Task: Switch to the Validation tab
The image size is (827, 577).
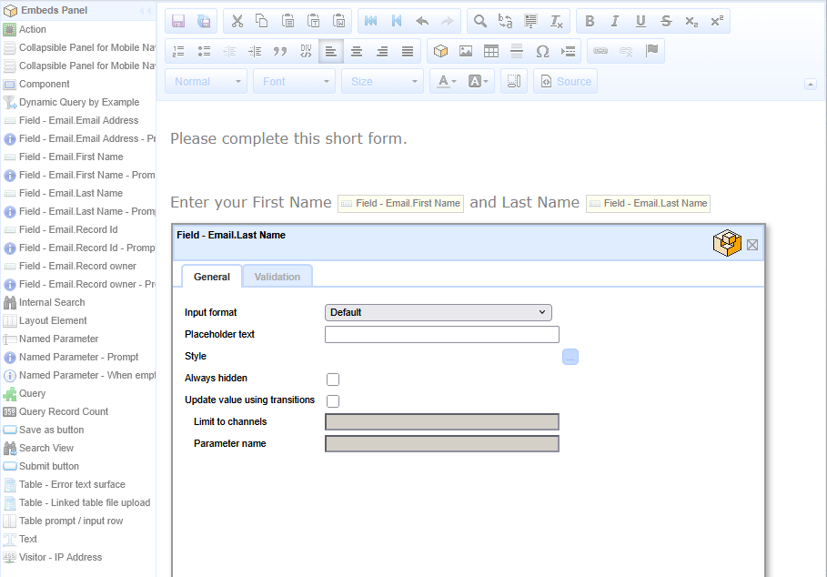Action: point(277,277)
